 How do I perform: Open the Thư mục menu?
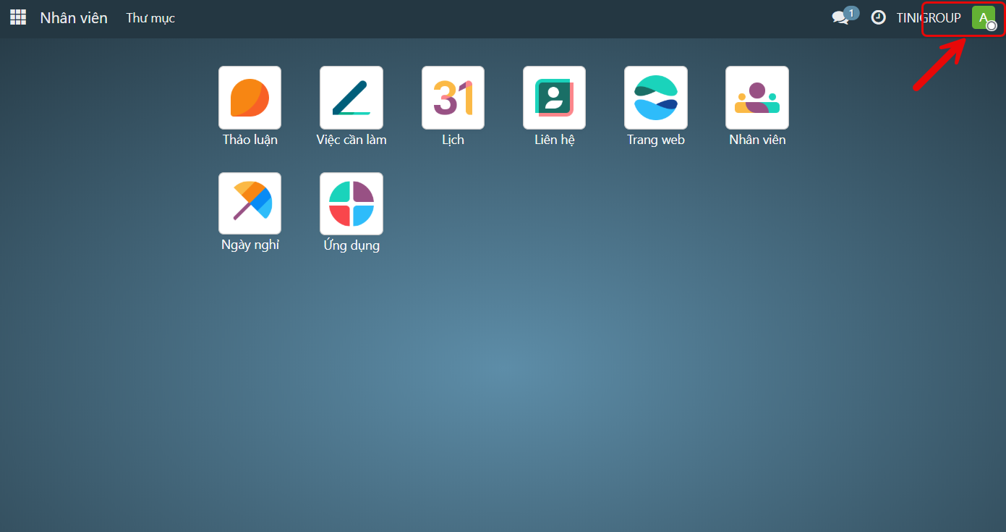tap(150, 18)
